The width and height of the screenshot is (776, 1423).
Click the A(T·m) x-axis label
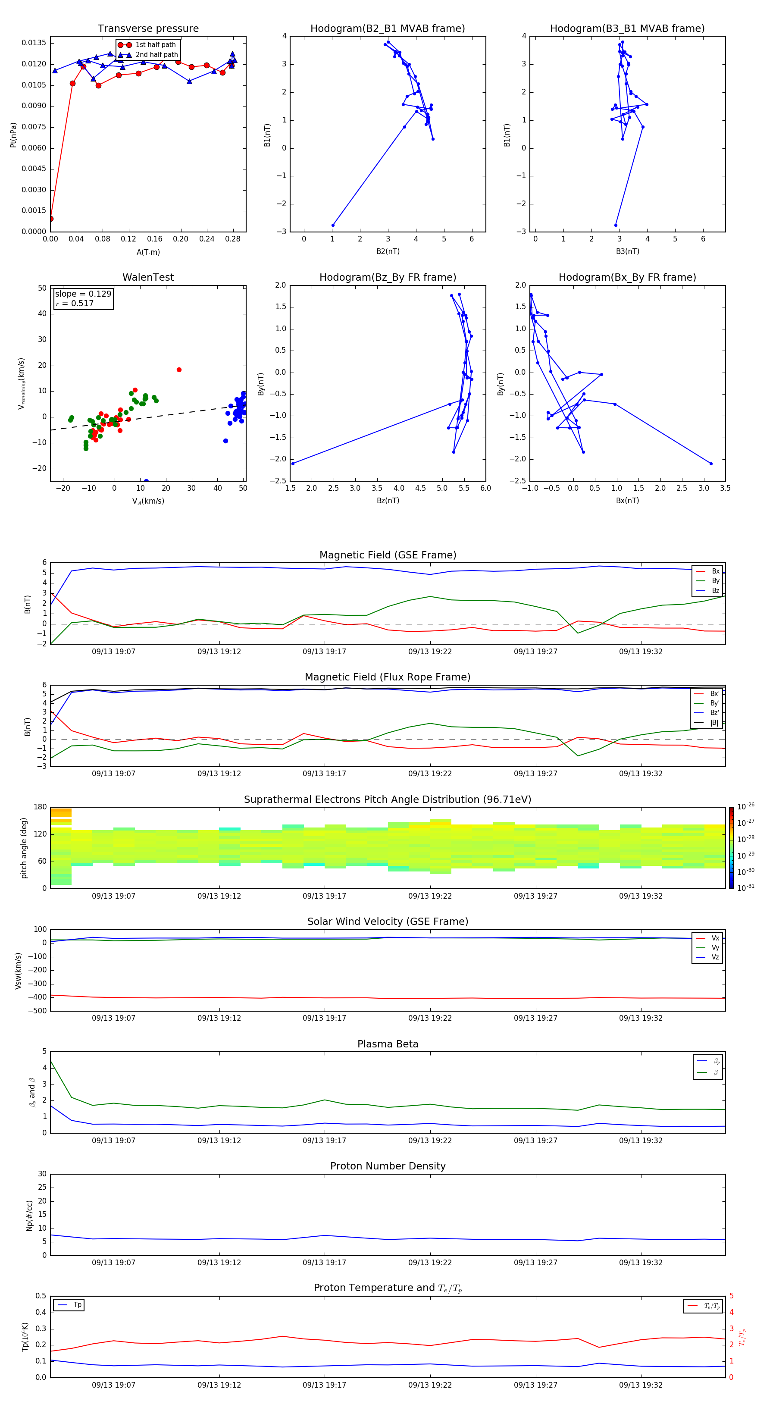(148, 252)
